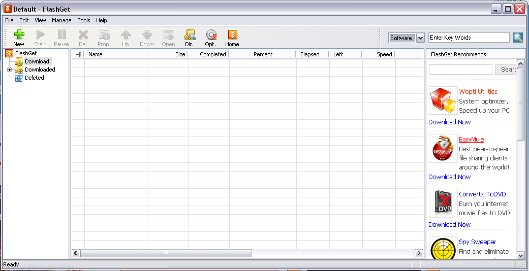Click the FlashGet title bar app icon
529x271 pixels.
[x=8, y=9]
